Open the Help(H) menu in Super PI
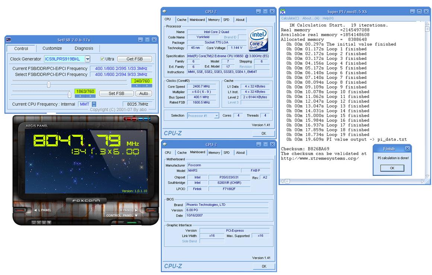This screenshot has height=275, width=432. [328, 18]
